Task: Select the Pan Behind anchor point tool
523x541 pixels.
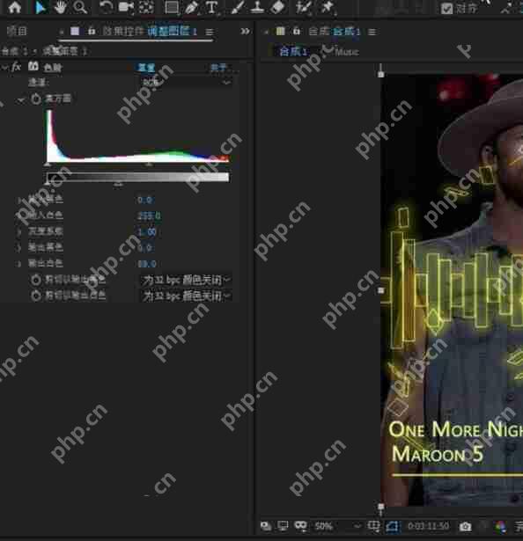Action: point(146,7)
